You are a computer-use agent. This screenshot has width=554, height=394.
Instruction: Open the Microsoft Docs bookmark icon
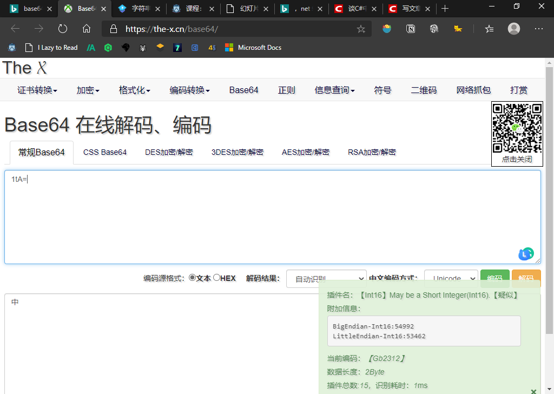[x=230, y=47]
